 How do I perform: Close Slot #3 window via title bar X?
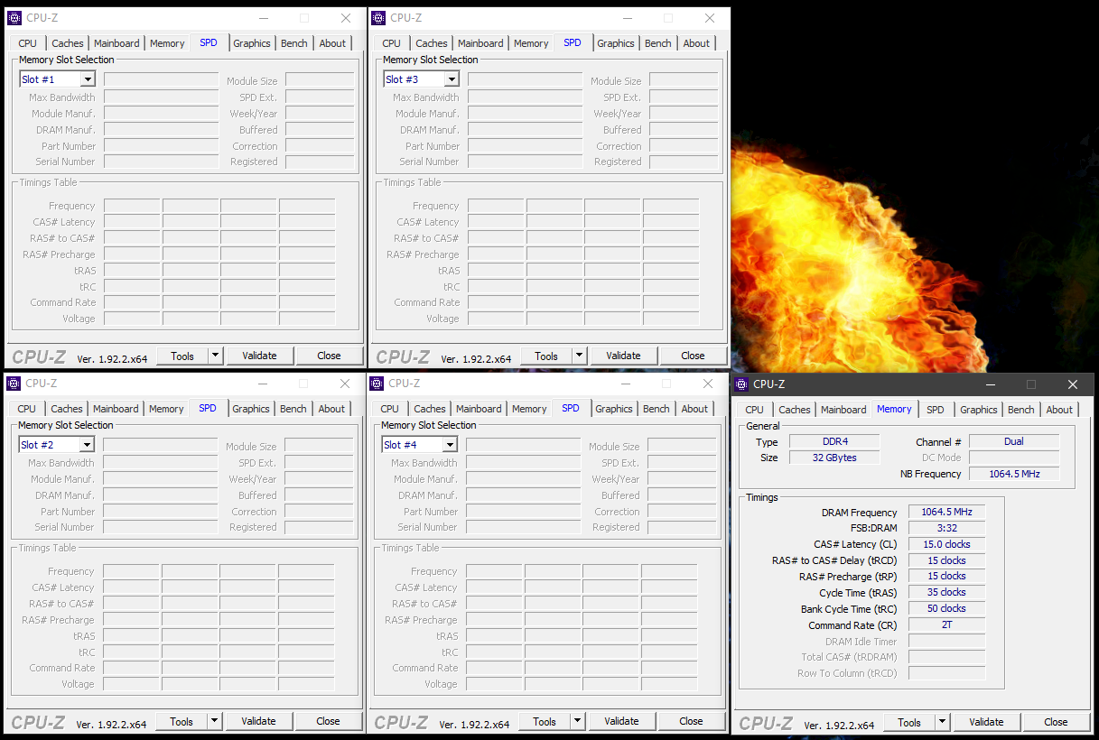coord(710,18)
